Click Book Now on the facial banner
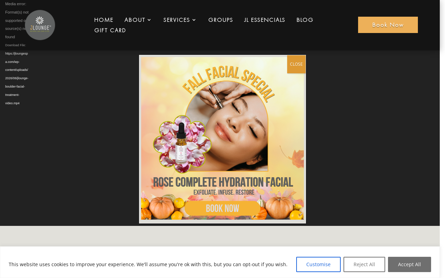This screenshot has width=445, height=278. (222, 208)
